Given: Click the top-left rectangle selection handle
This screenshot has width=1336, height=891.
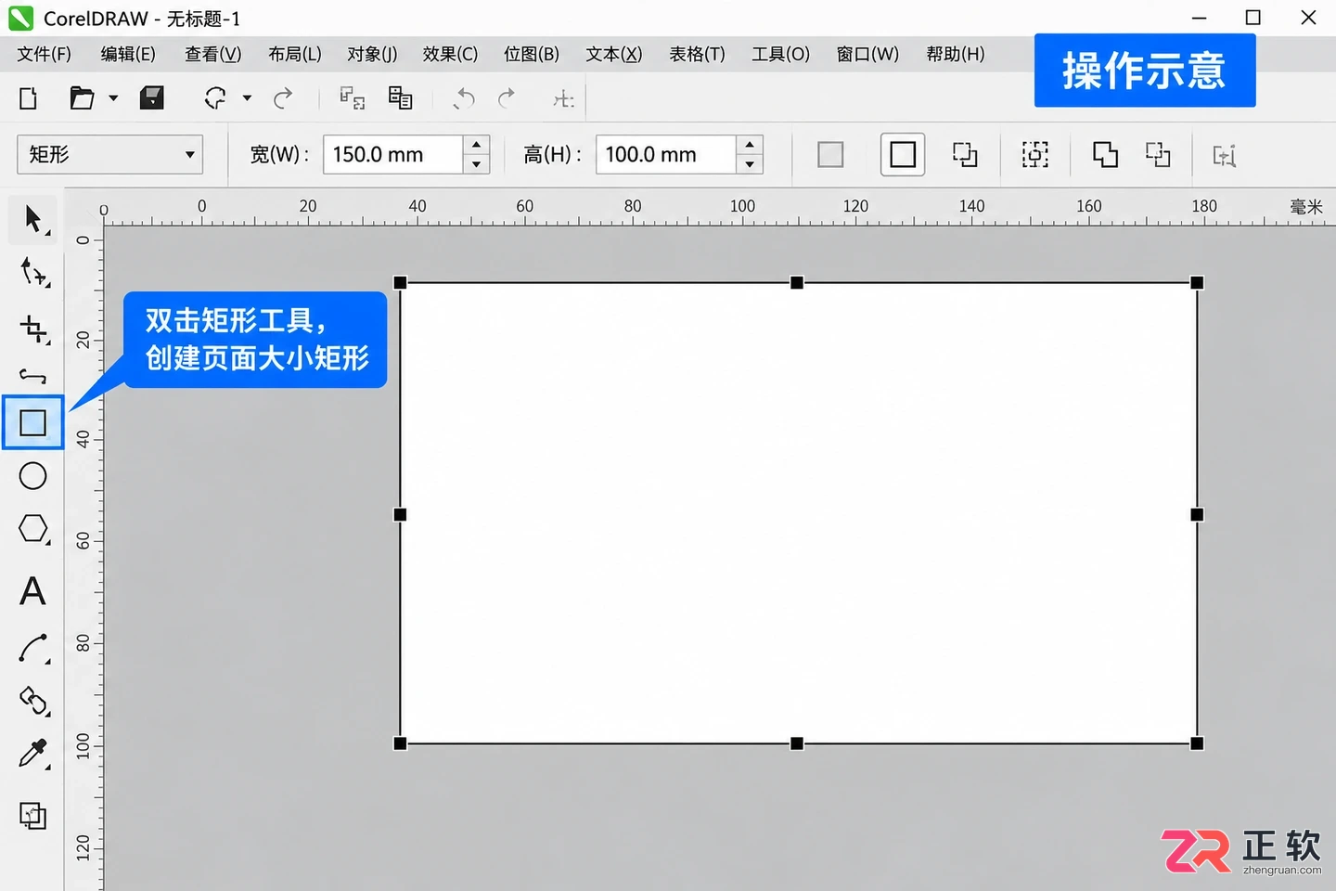Looking at the screenshot, I should point(400,282).
